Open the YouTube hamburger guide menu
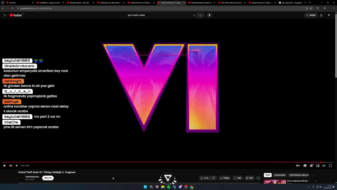The height and width of the screenshot is (190, 337). [x=5, y=15]
